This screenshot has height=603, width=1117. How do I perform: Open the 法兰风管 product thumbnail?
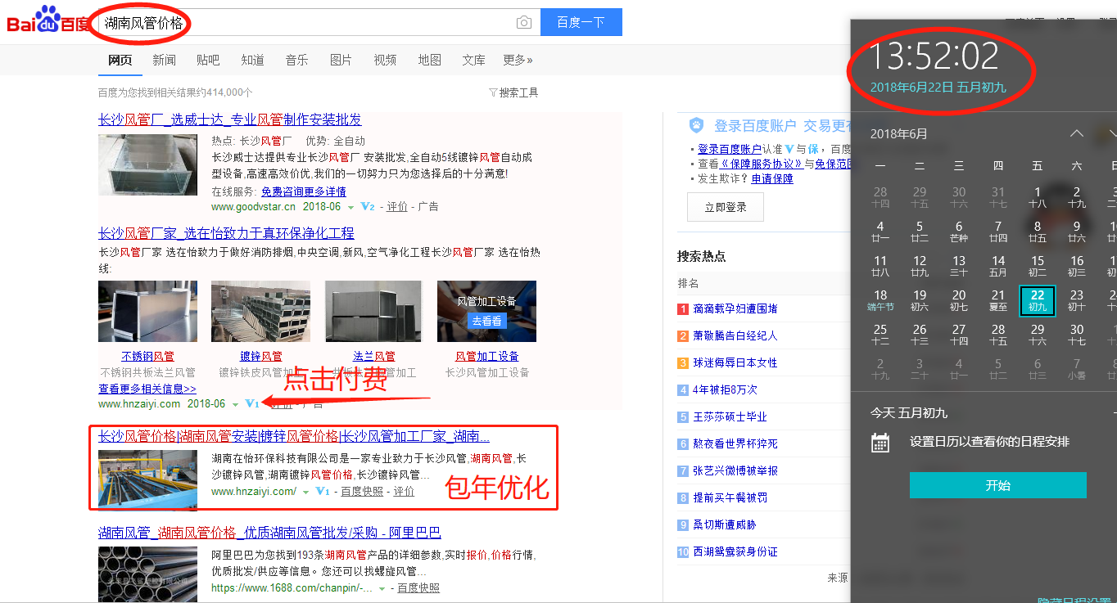[x=374, y=311]
